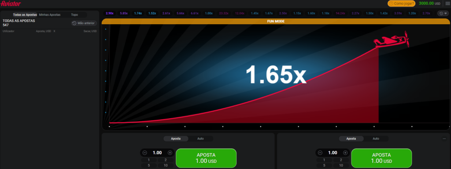Expand the round history dropdown
The width and height of the screenshot is (451, 169).
[443, 13]
